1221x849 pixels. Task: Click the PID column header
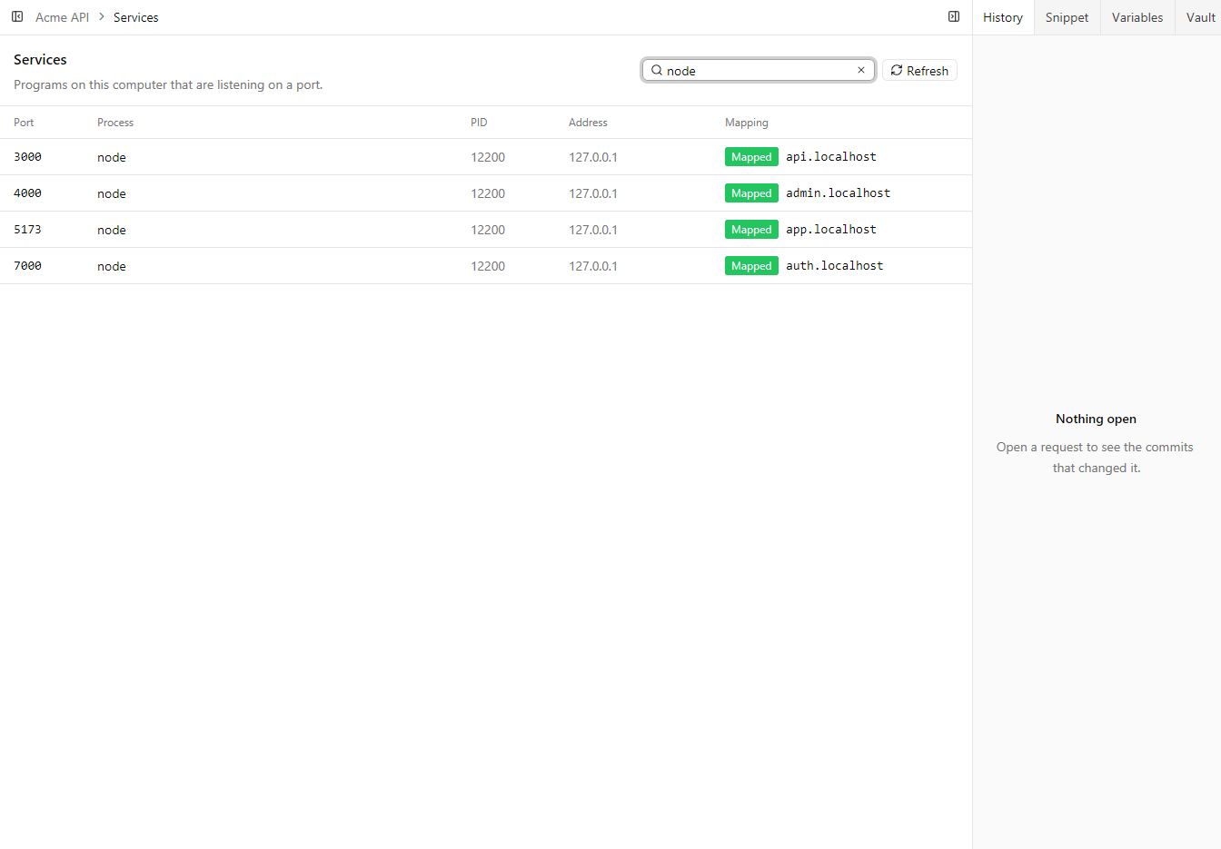point(479,123)
